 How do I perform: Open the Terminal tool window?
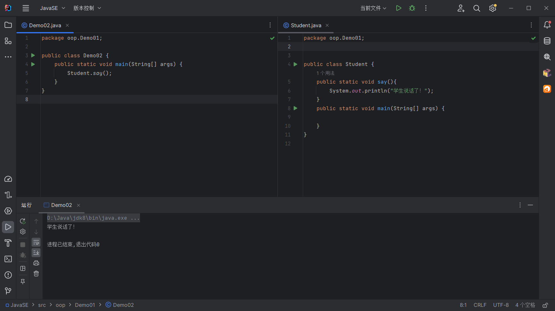click(x=8, y=259)
